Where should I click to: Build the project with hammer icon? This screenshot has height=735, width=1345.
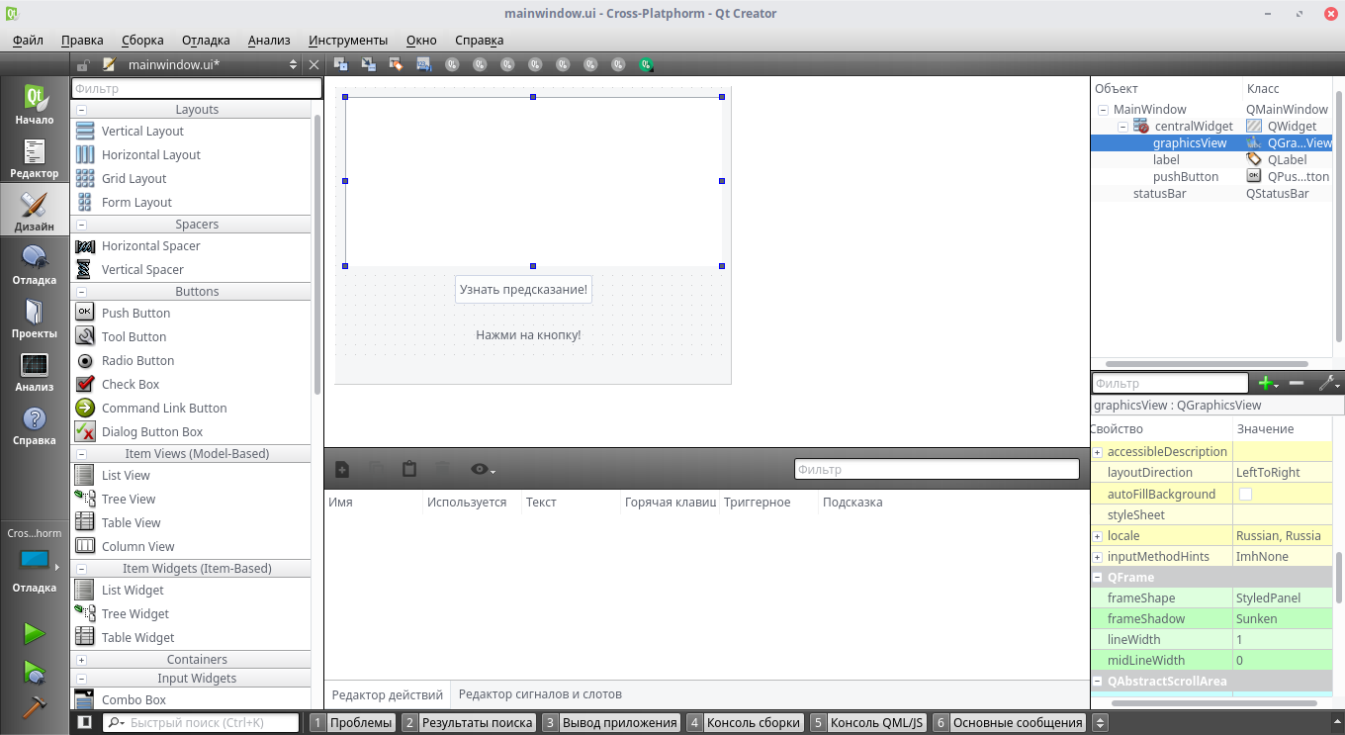[x=35, y=708]
